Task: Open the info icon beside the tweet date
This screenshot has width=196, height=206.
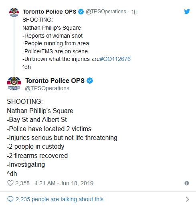Action: click(x=187, y=183)
